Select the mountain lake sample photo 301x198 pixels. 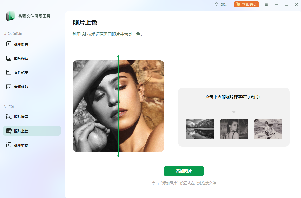coord(200,129)
